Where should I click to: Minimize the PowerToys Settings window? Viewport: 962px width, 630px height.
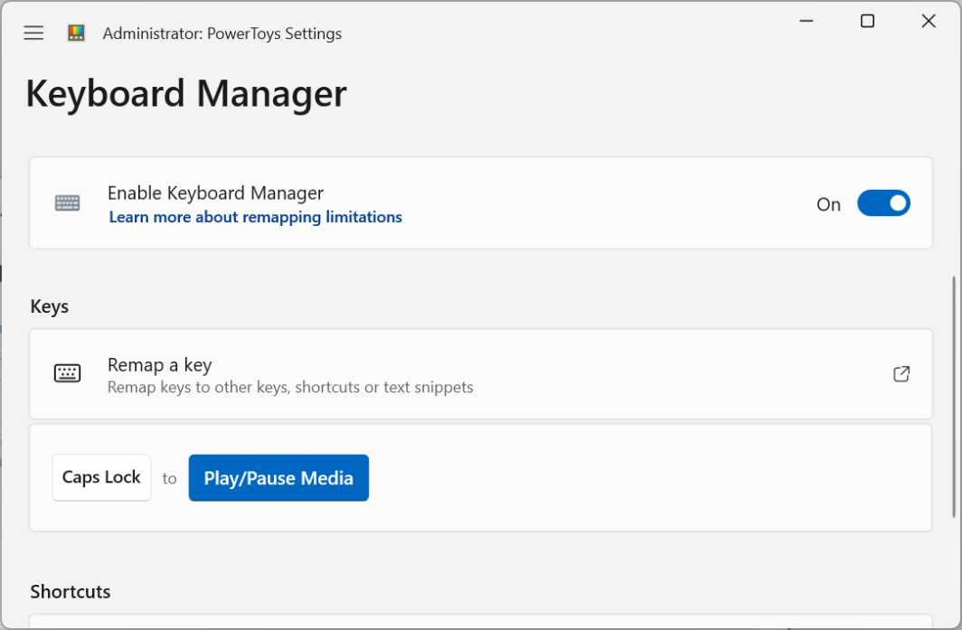[x=806, y=22]
